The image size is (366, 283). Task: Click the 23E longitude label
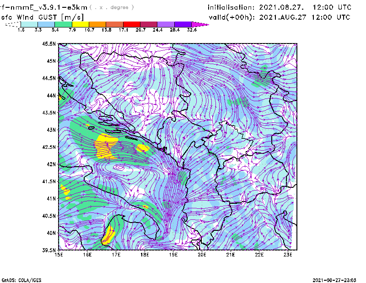click(x=288, y=255)
